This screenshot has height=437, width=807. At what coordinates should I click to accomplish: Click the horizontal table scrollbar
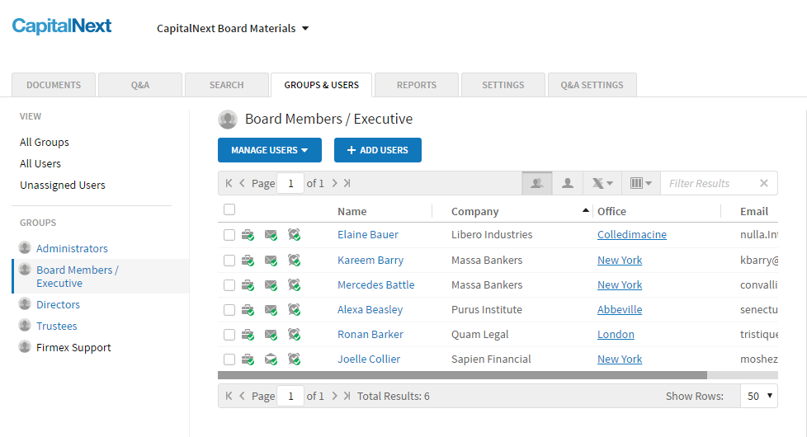[x=462, y=375]
